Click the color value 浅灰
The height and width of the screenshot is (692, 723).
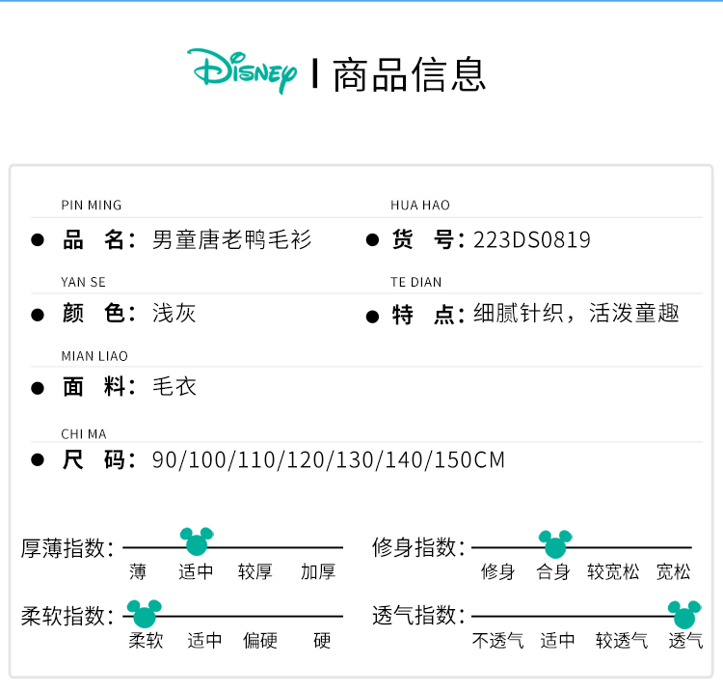(174, 313)
